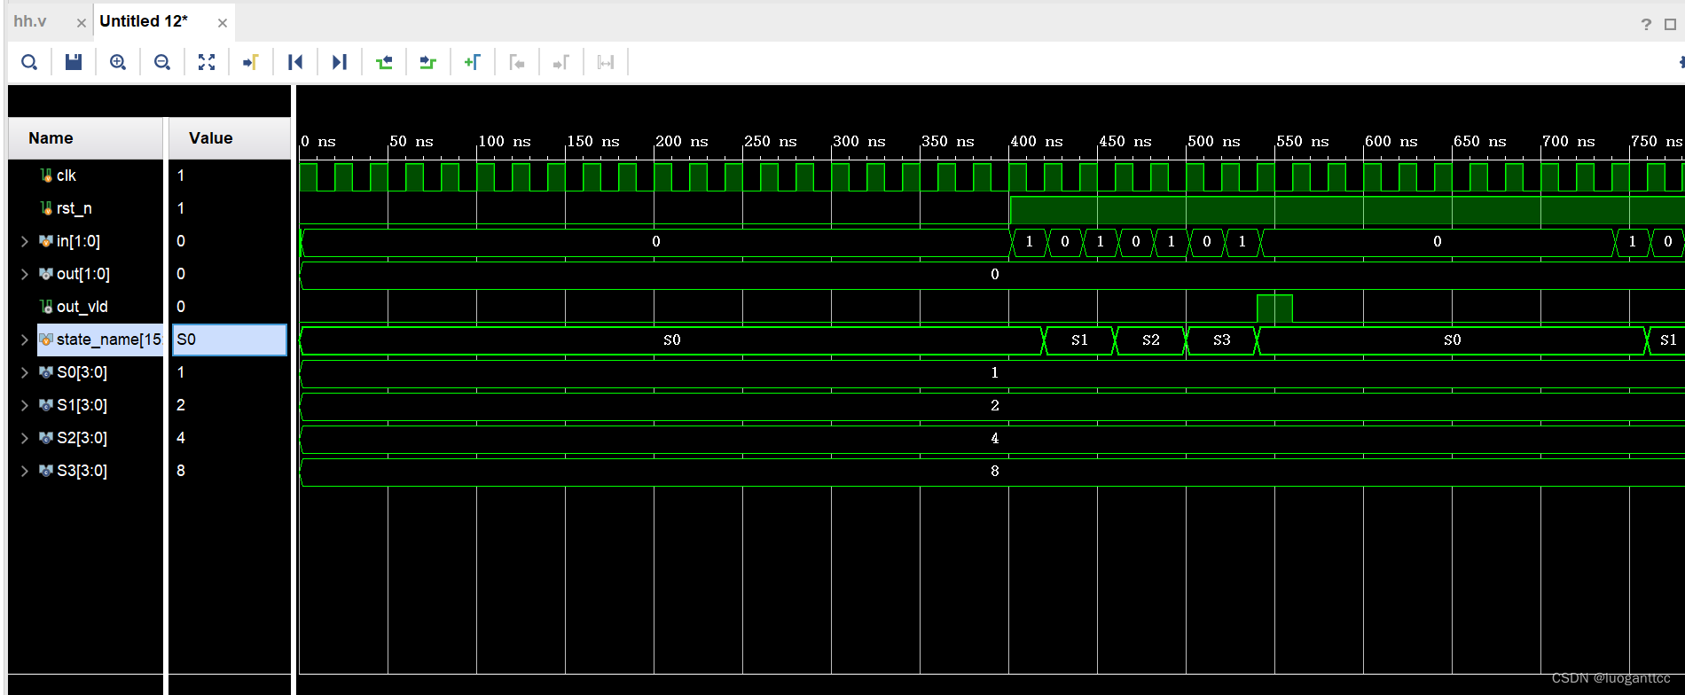Click the S3 state segment in the waveform
The height and width of the screenshot is (695, 1685).
click(x=1221, y=340)
